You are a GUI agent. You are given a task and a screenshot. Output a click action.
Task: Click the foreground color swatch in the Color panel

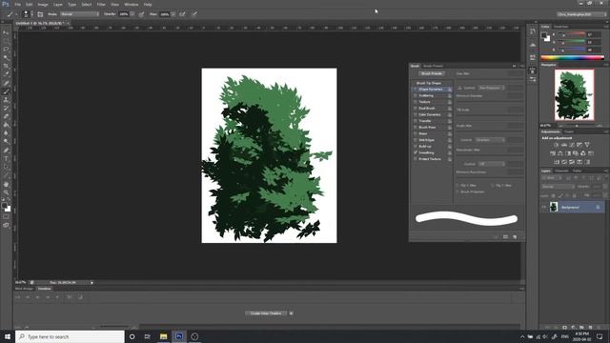(544, 35)
